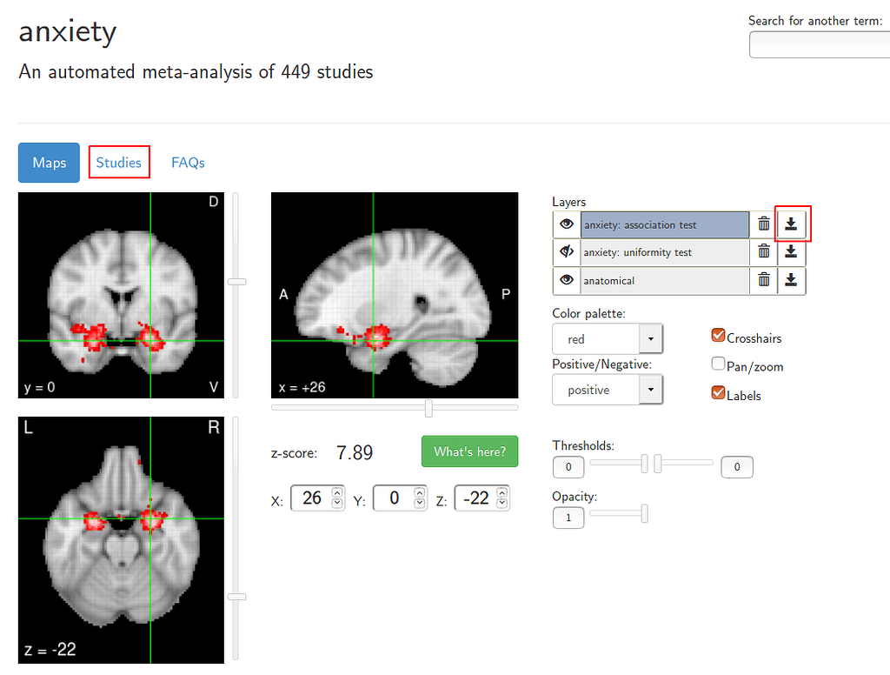
Task: Switch to the Studies tab
Action: click(x=119, y=162)
